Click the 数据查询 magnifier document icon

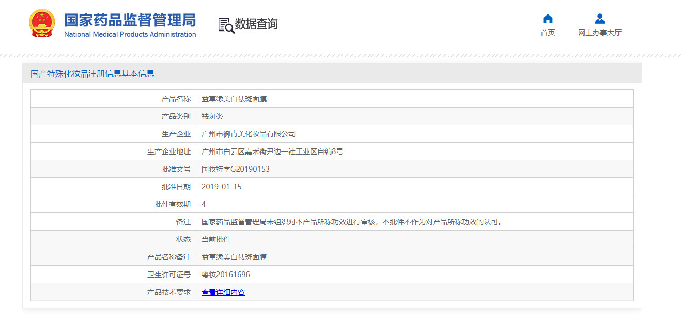(x=226, y=25)
